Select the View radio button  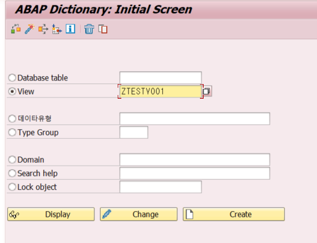pyautogui.click(x=12, y=91)
